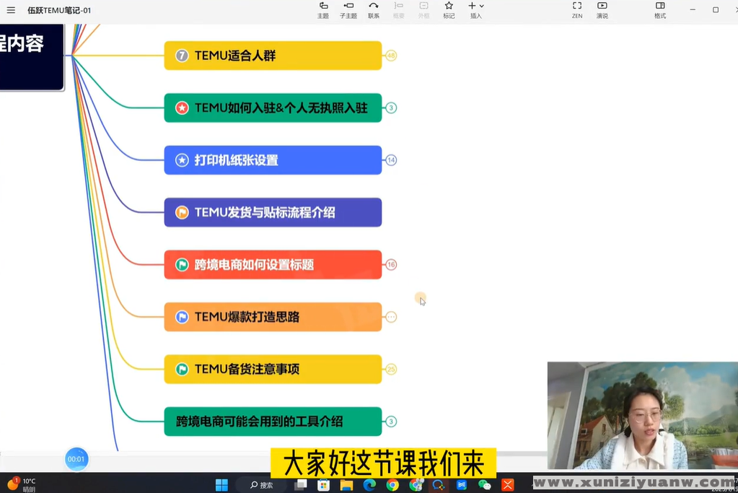Screen dimensions: 738x493
Task: Create a relationship with the 联系 icon
Action: (x=374, y=10)
